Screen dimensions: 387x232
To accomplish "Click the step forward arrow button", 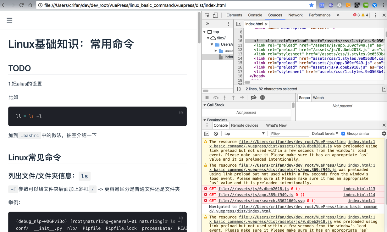I will pyautogui.click(x=242, y=98).
